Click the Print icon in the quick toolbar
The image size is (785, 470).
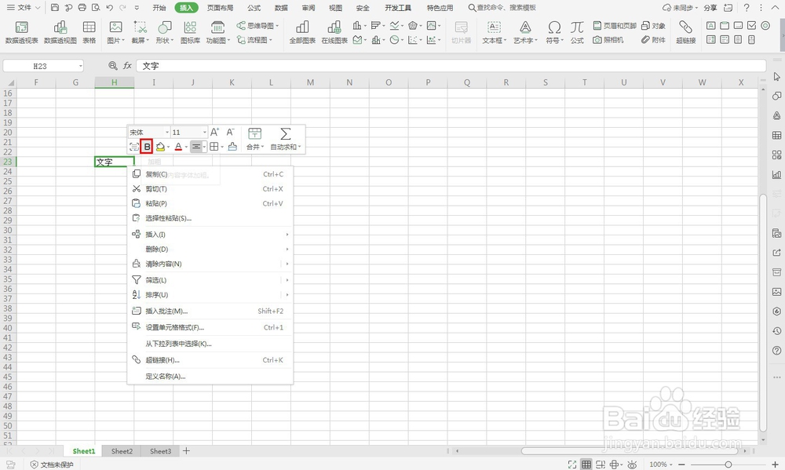(x=82, y=8)
